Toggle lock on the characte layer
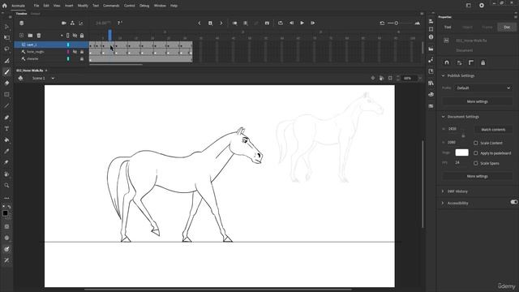This screenshot has height=292, width=519. 82,58
